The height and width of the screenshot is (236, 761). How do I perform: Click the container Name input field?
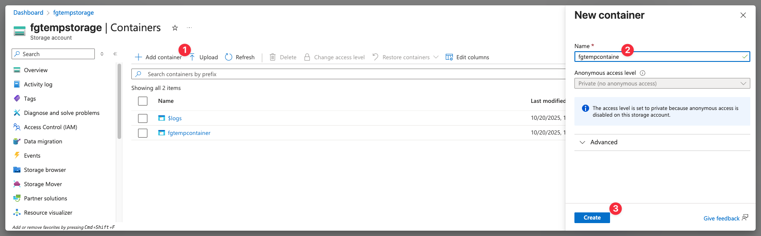click(662, 57)
